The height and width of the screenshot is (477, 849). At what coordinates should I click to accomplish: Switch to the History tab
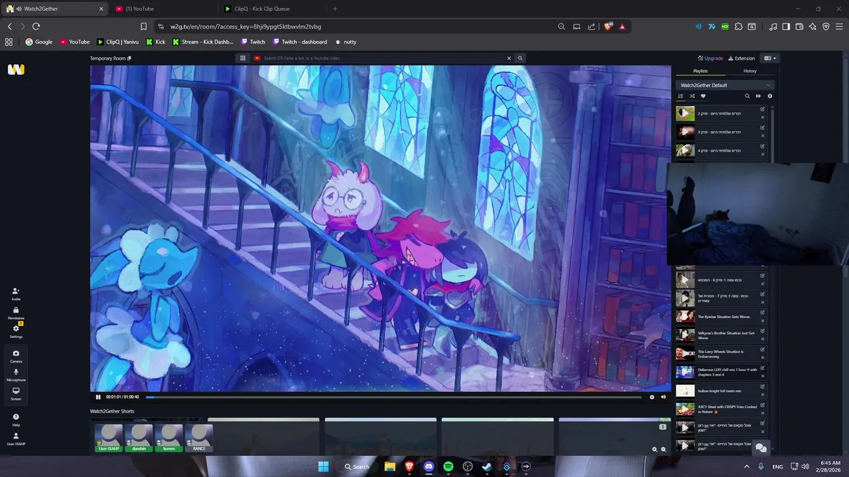(750, 71)
